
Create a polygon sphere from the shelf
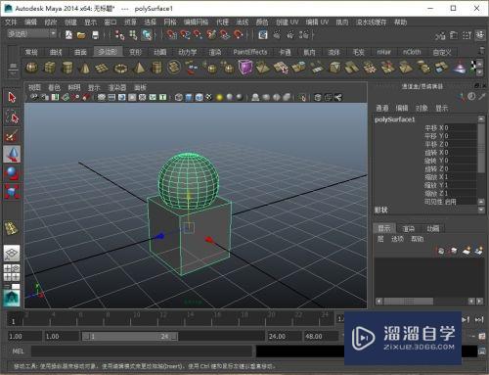pyautogui.click(x=31, y=68)
